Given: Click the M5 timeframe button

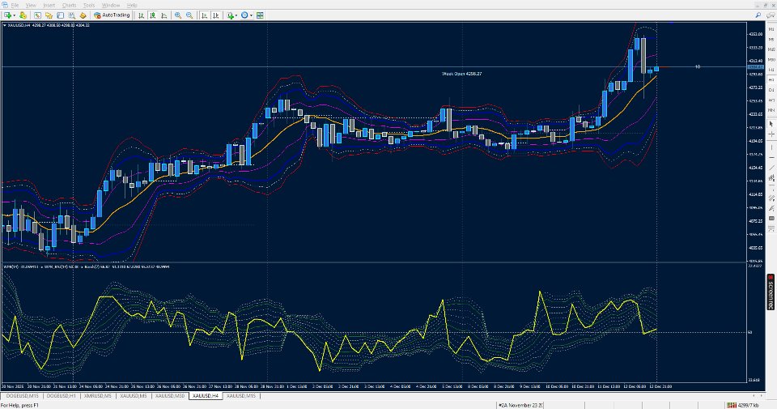Looking at the screenshot, I should (x=771, y=40).
